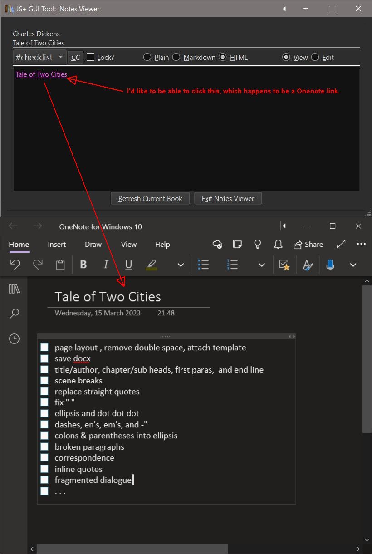The height and width of the screenshot is (554, 372).
Task: Check the 'page layout' item checkbox
Action: click(x=44, y=348)
